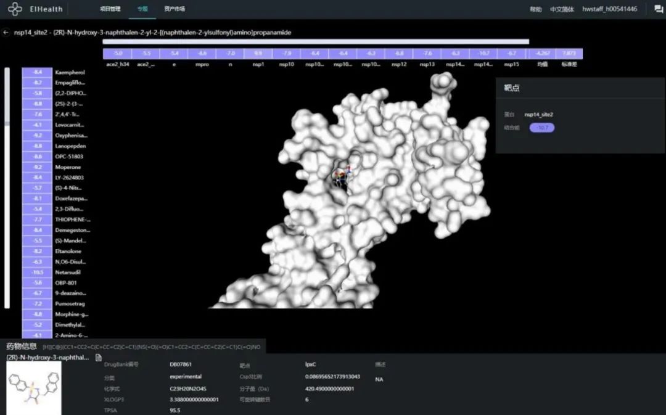The height and width of the screenshot is (415, 666).
Task: Click the document icon next to drug name
Action: coord(99,358)
